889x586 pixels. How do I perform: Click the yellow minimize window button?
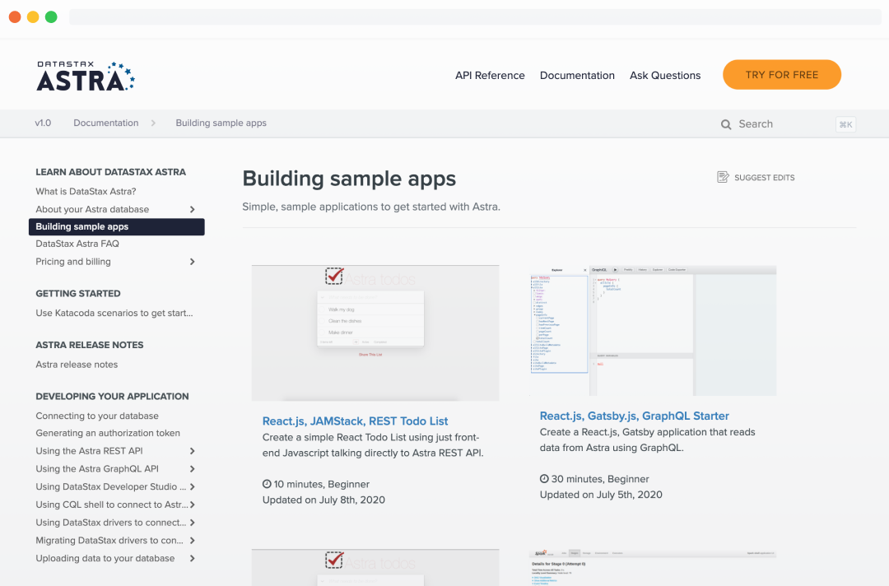pyautogui.click(x=33, y=17)
